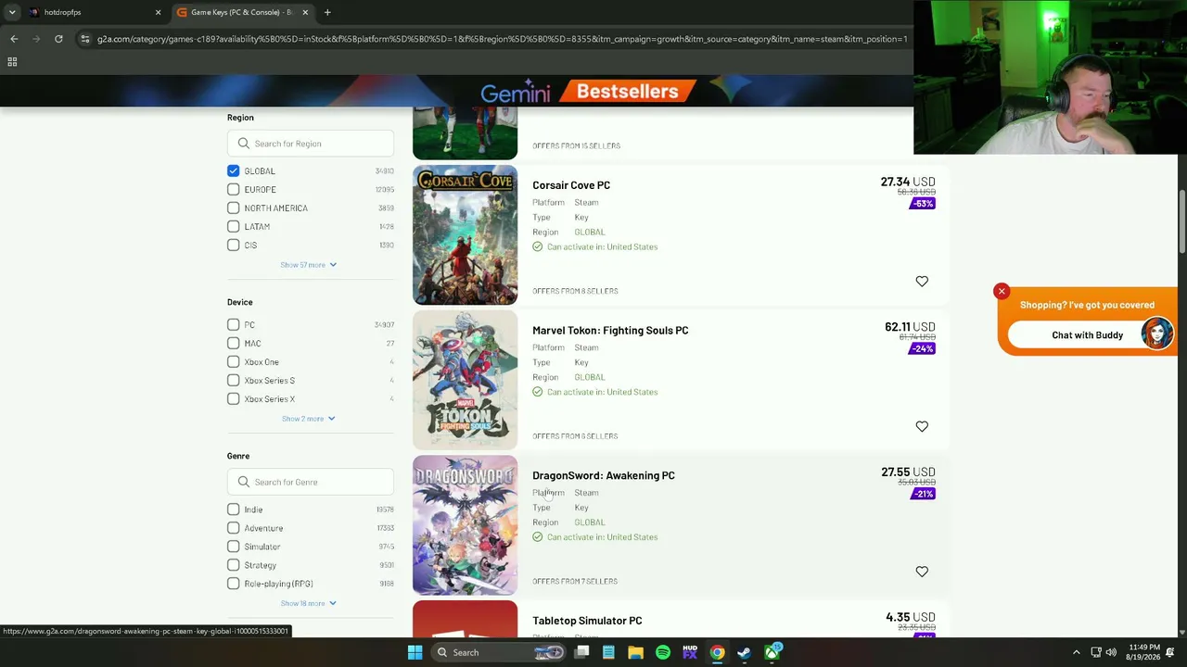Enable the NORTH AMERICA region filter
The height and width of the screenshot is (667, 1187).
pos(234,208)
